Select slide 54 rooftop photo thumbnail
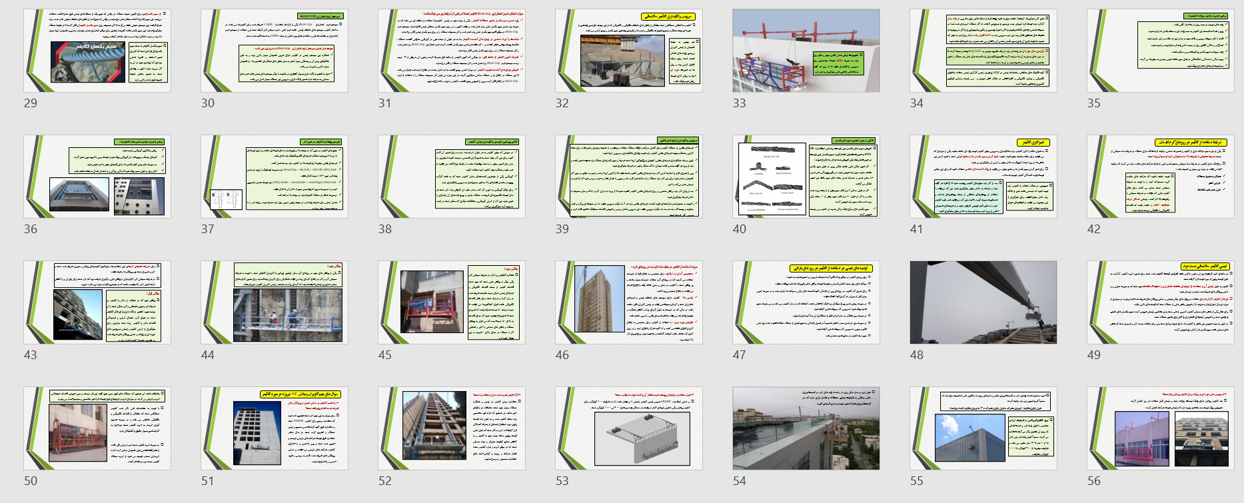This screenshot has width=1244, height=503. (x=806, y=428)
